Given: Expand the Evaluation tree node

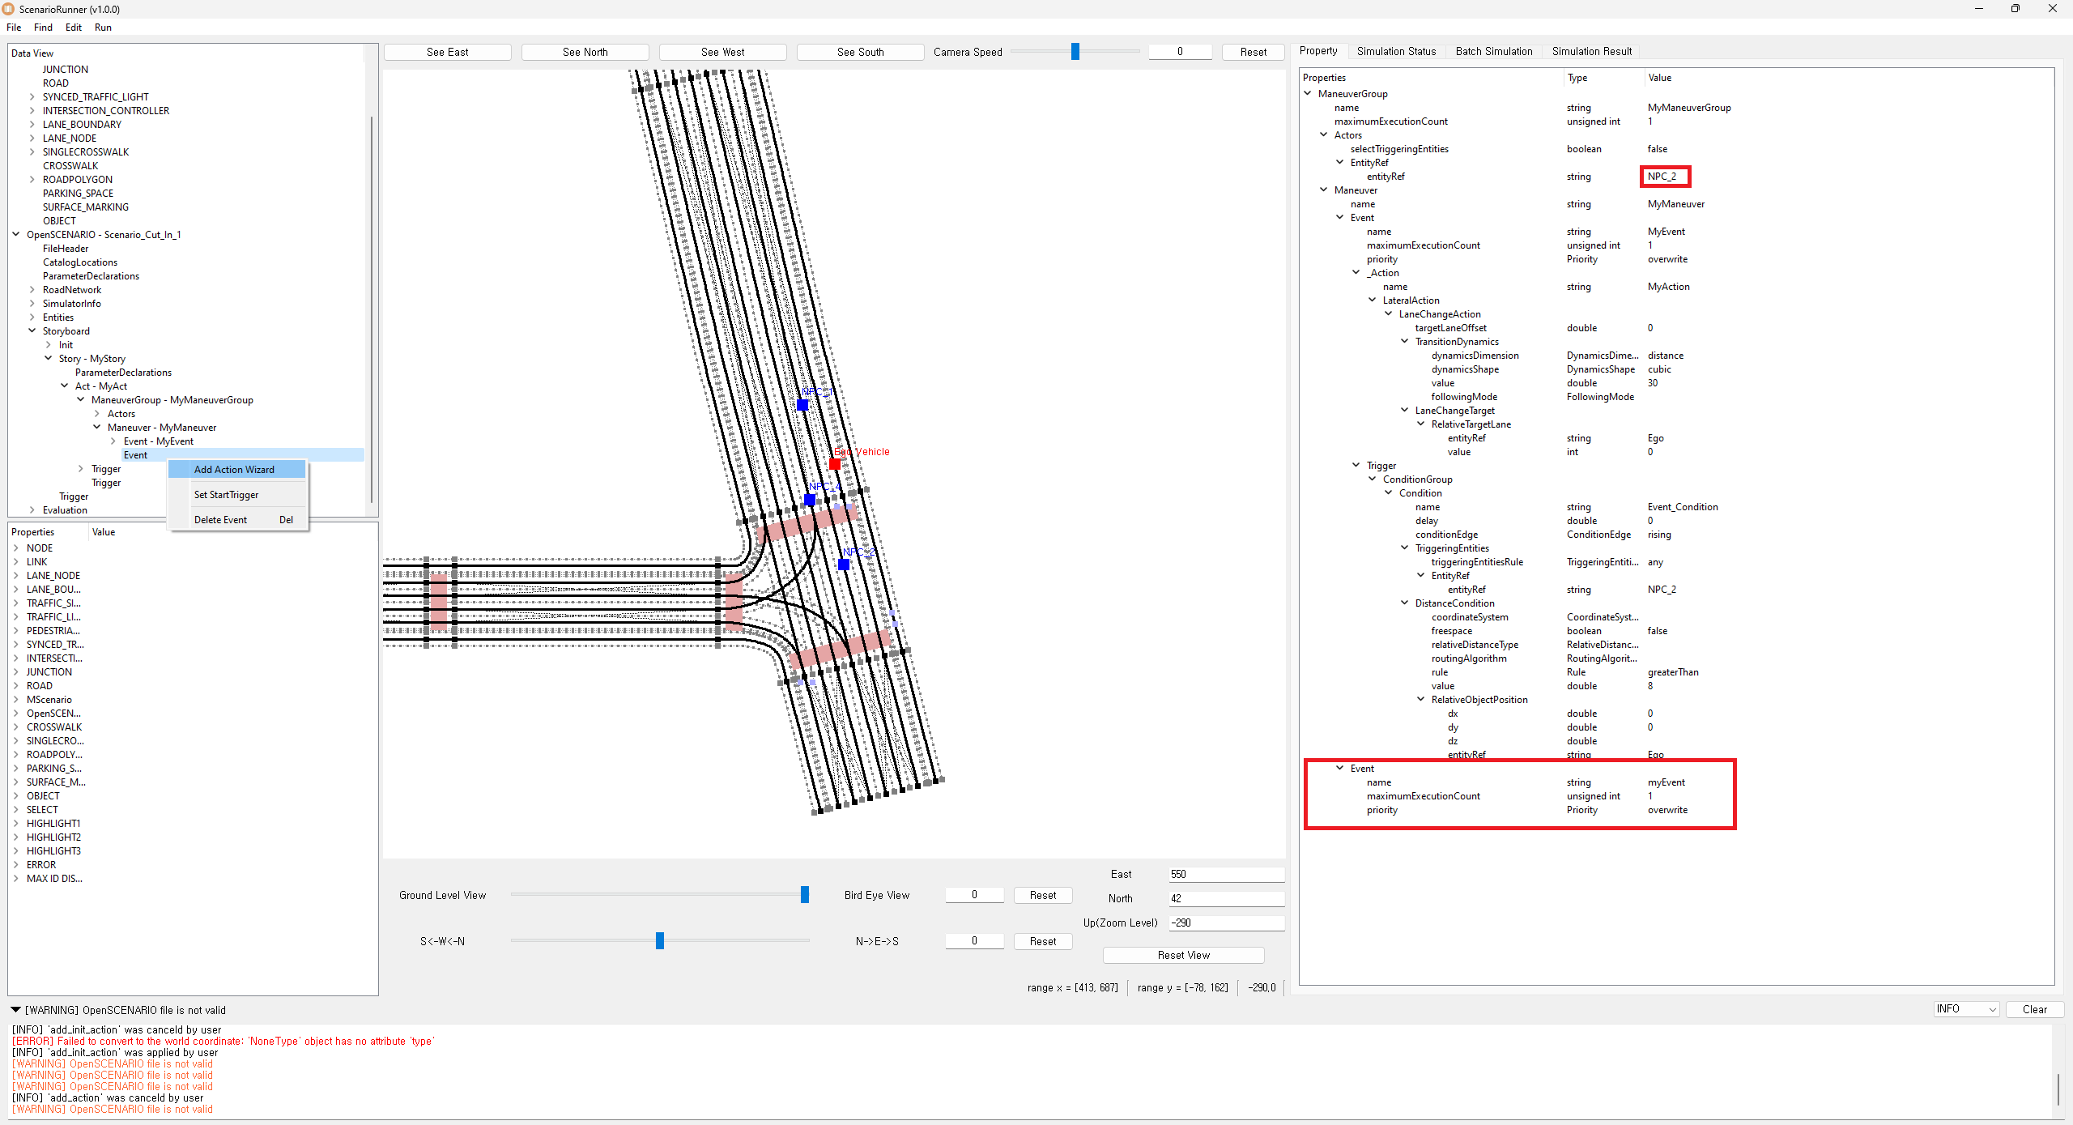Looking at the screenshot, I should click(x=32, y=510).
